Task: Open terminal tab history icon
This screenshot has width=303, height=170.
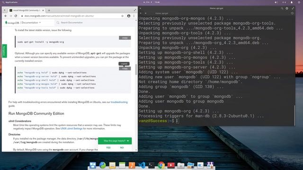Action: (x=292, y=13)
